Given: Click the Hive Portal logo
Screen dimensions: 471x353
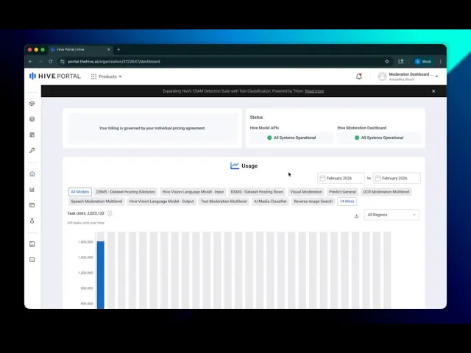Looking at the screenshot, I should click(55, 76).
